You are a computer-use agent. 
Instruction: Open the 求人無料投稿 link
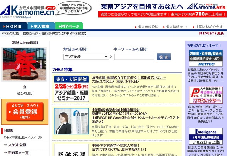[x=149, y=27]
